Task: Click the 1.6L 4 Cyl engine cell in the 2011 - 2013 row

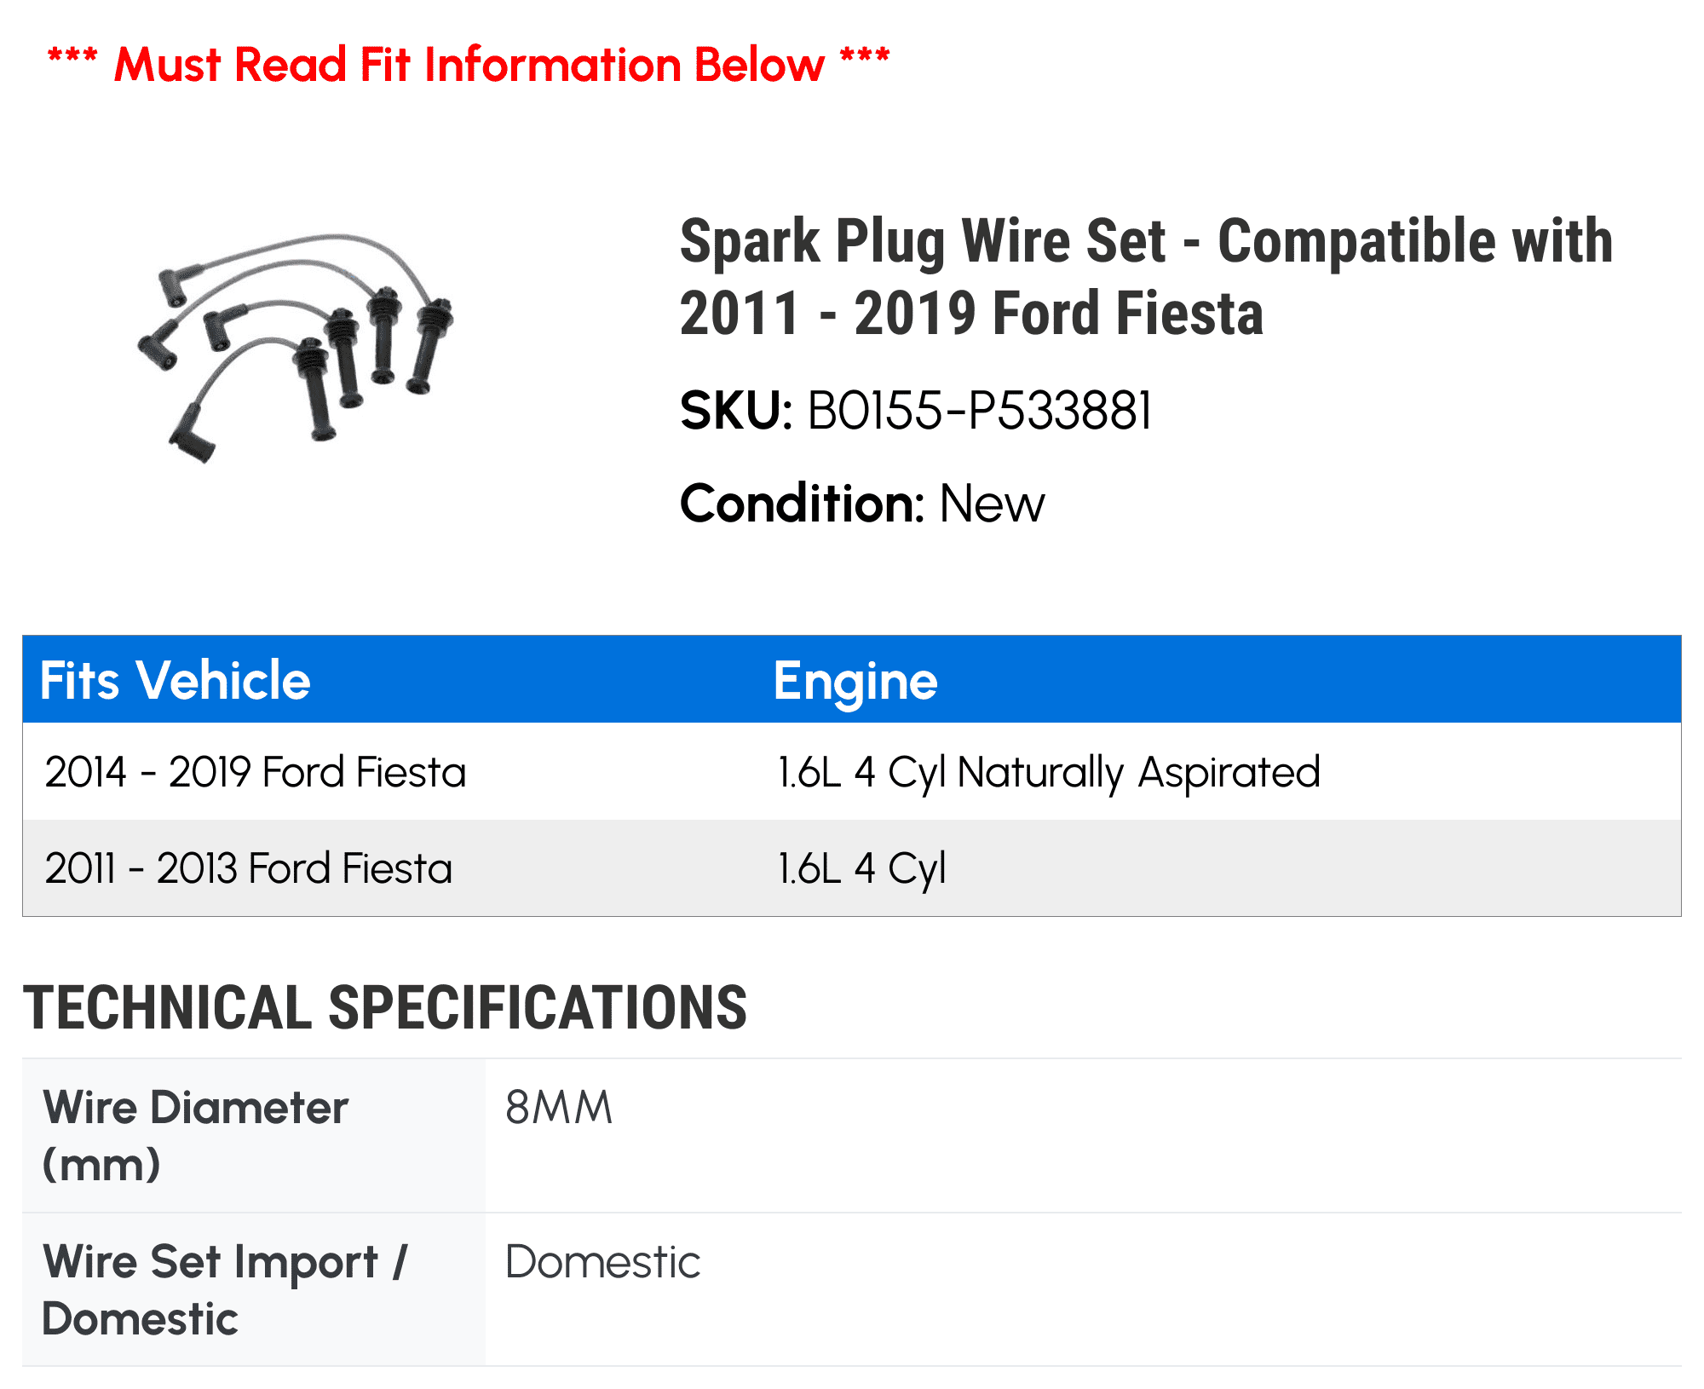Action: [862, 868]
